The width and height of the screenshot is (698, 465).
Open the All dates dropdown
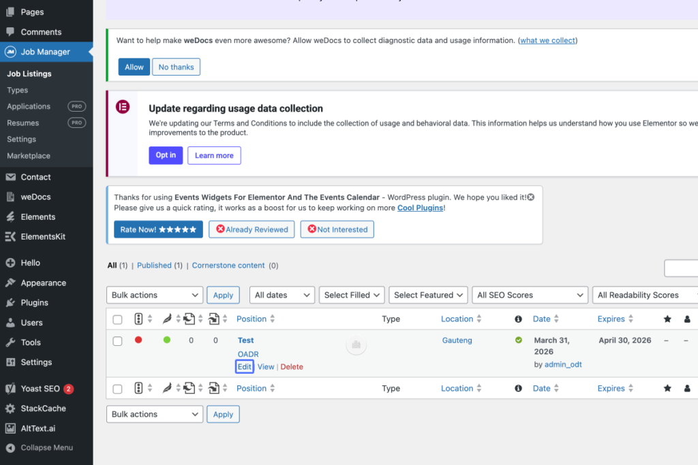[x=282, y=295]
